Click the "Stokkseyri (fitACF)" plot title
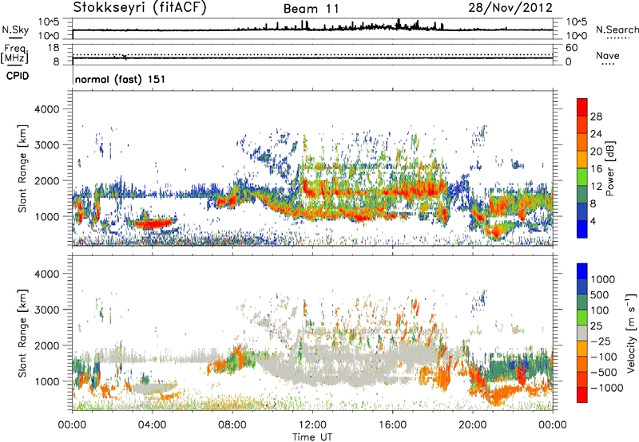The width and height of the screenshot is (639, 442). click(139, 7)
